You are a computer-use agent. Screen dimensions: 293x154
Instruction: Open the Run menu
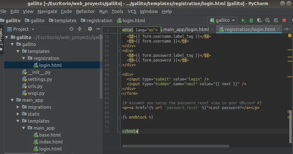point(103,11)
